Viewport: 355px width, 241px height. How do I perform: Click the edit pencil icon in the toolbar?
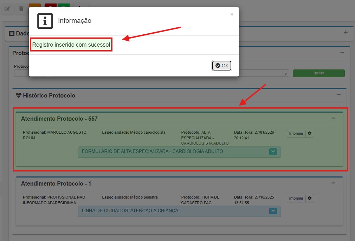tap(7, 9)
